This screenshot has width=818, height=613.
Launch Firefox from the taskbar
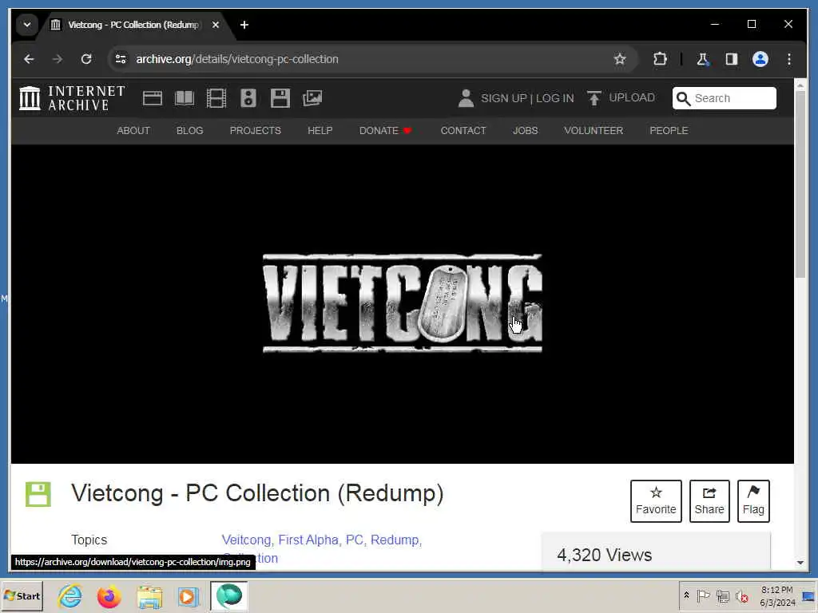tap(109, 595)
